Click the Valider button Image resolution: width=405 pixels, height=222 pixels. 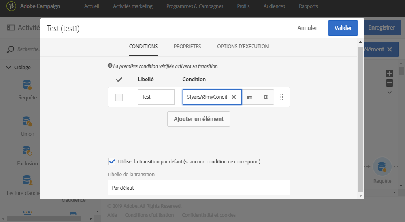click(343, 28)
